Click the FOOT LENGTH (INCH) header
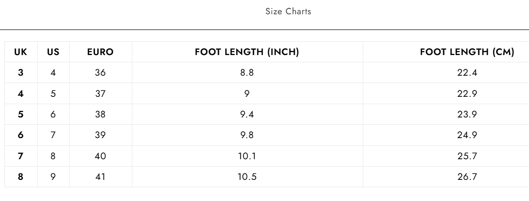The height and width of the screenshot is (201, 529). coord(247,52)
